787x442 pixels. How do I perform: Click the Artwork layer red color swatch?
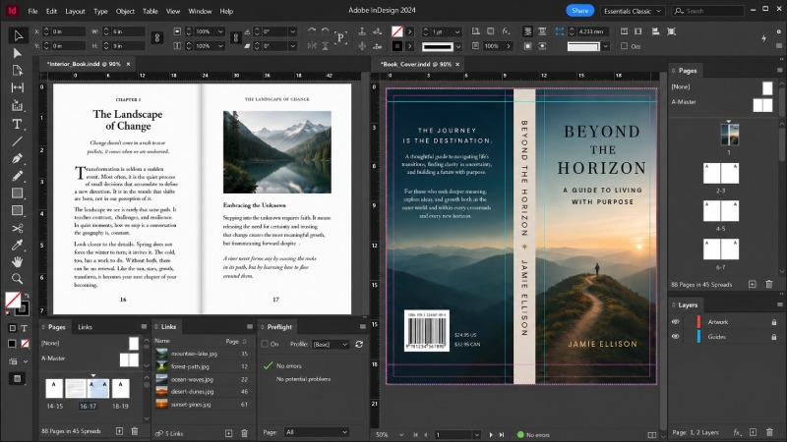point(698,322)
